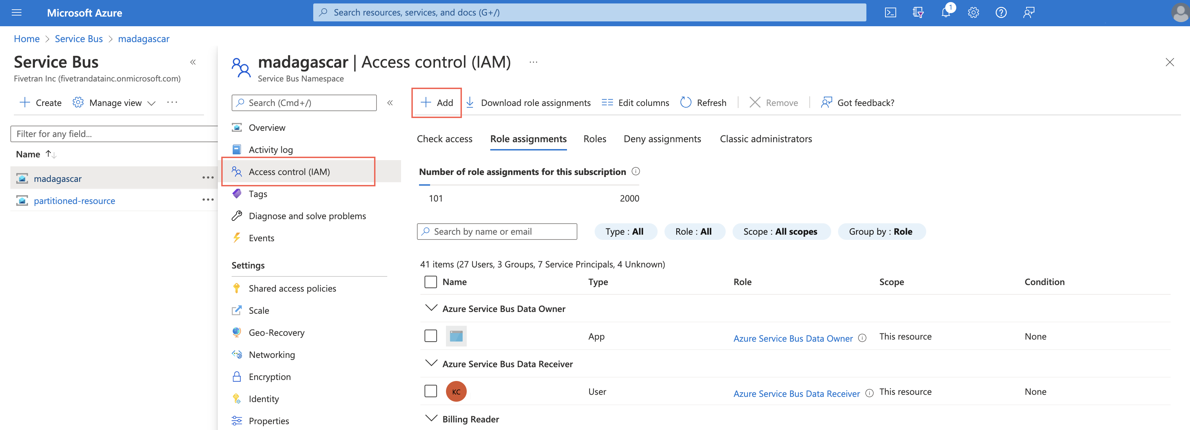The height and width of the screenshot is (430, 1190).
Task: Open the Help question mark icon
Action: point(1001,12)
